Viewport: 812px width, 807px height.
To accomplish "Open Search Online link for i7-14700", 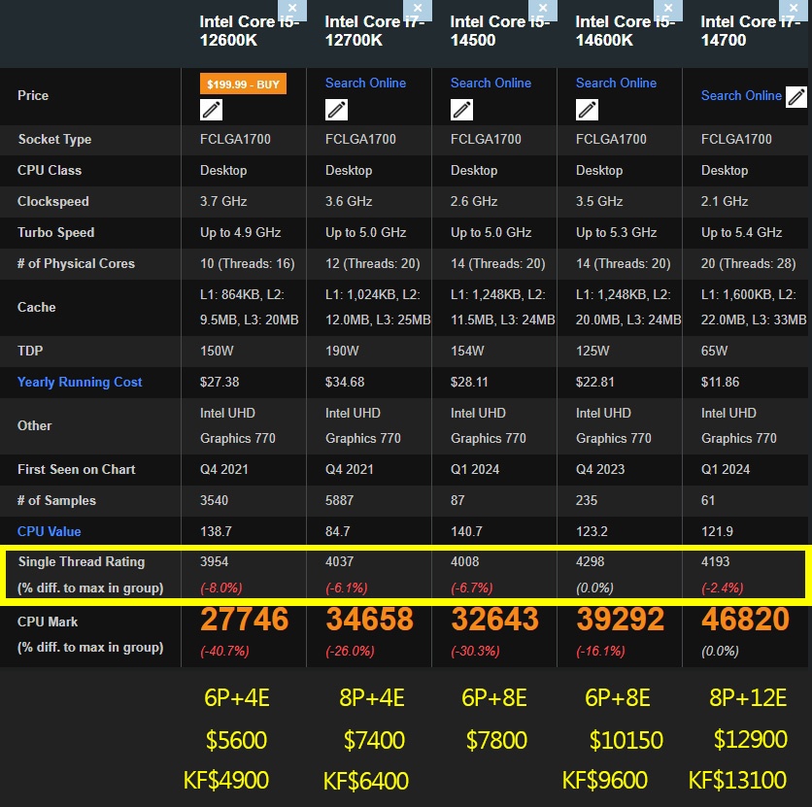I will point(741,96).
